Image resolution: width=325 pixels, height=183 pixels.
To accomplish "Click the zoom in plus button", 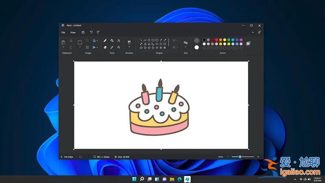I will click(x=258, y=157).
